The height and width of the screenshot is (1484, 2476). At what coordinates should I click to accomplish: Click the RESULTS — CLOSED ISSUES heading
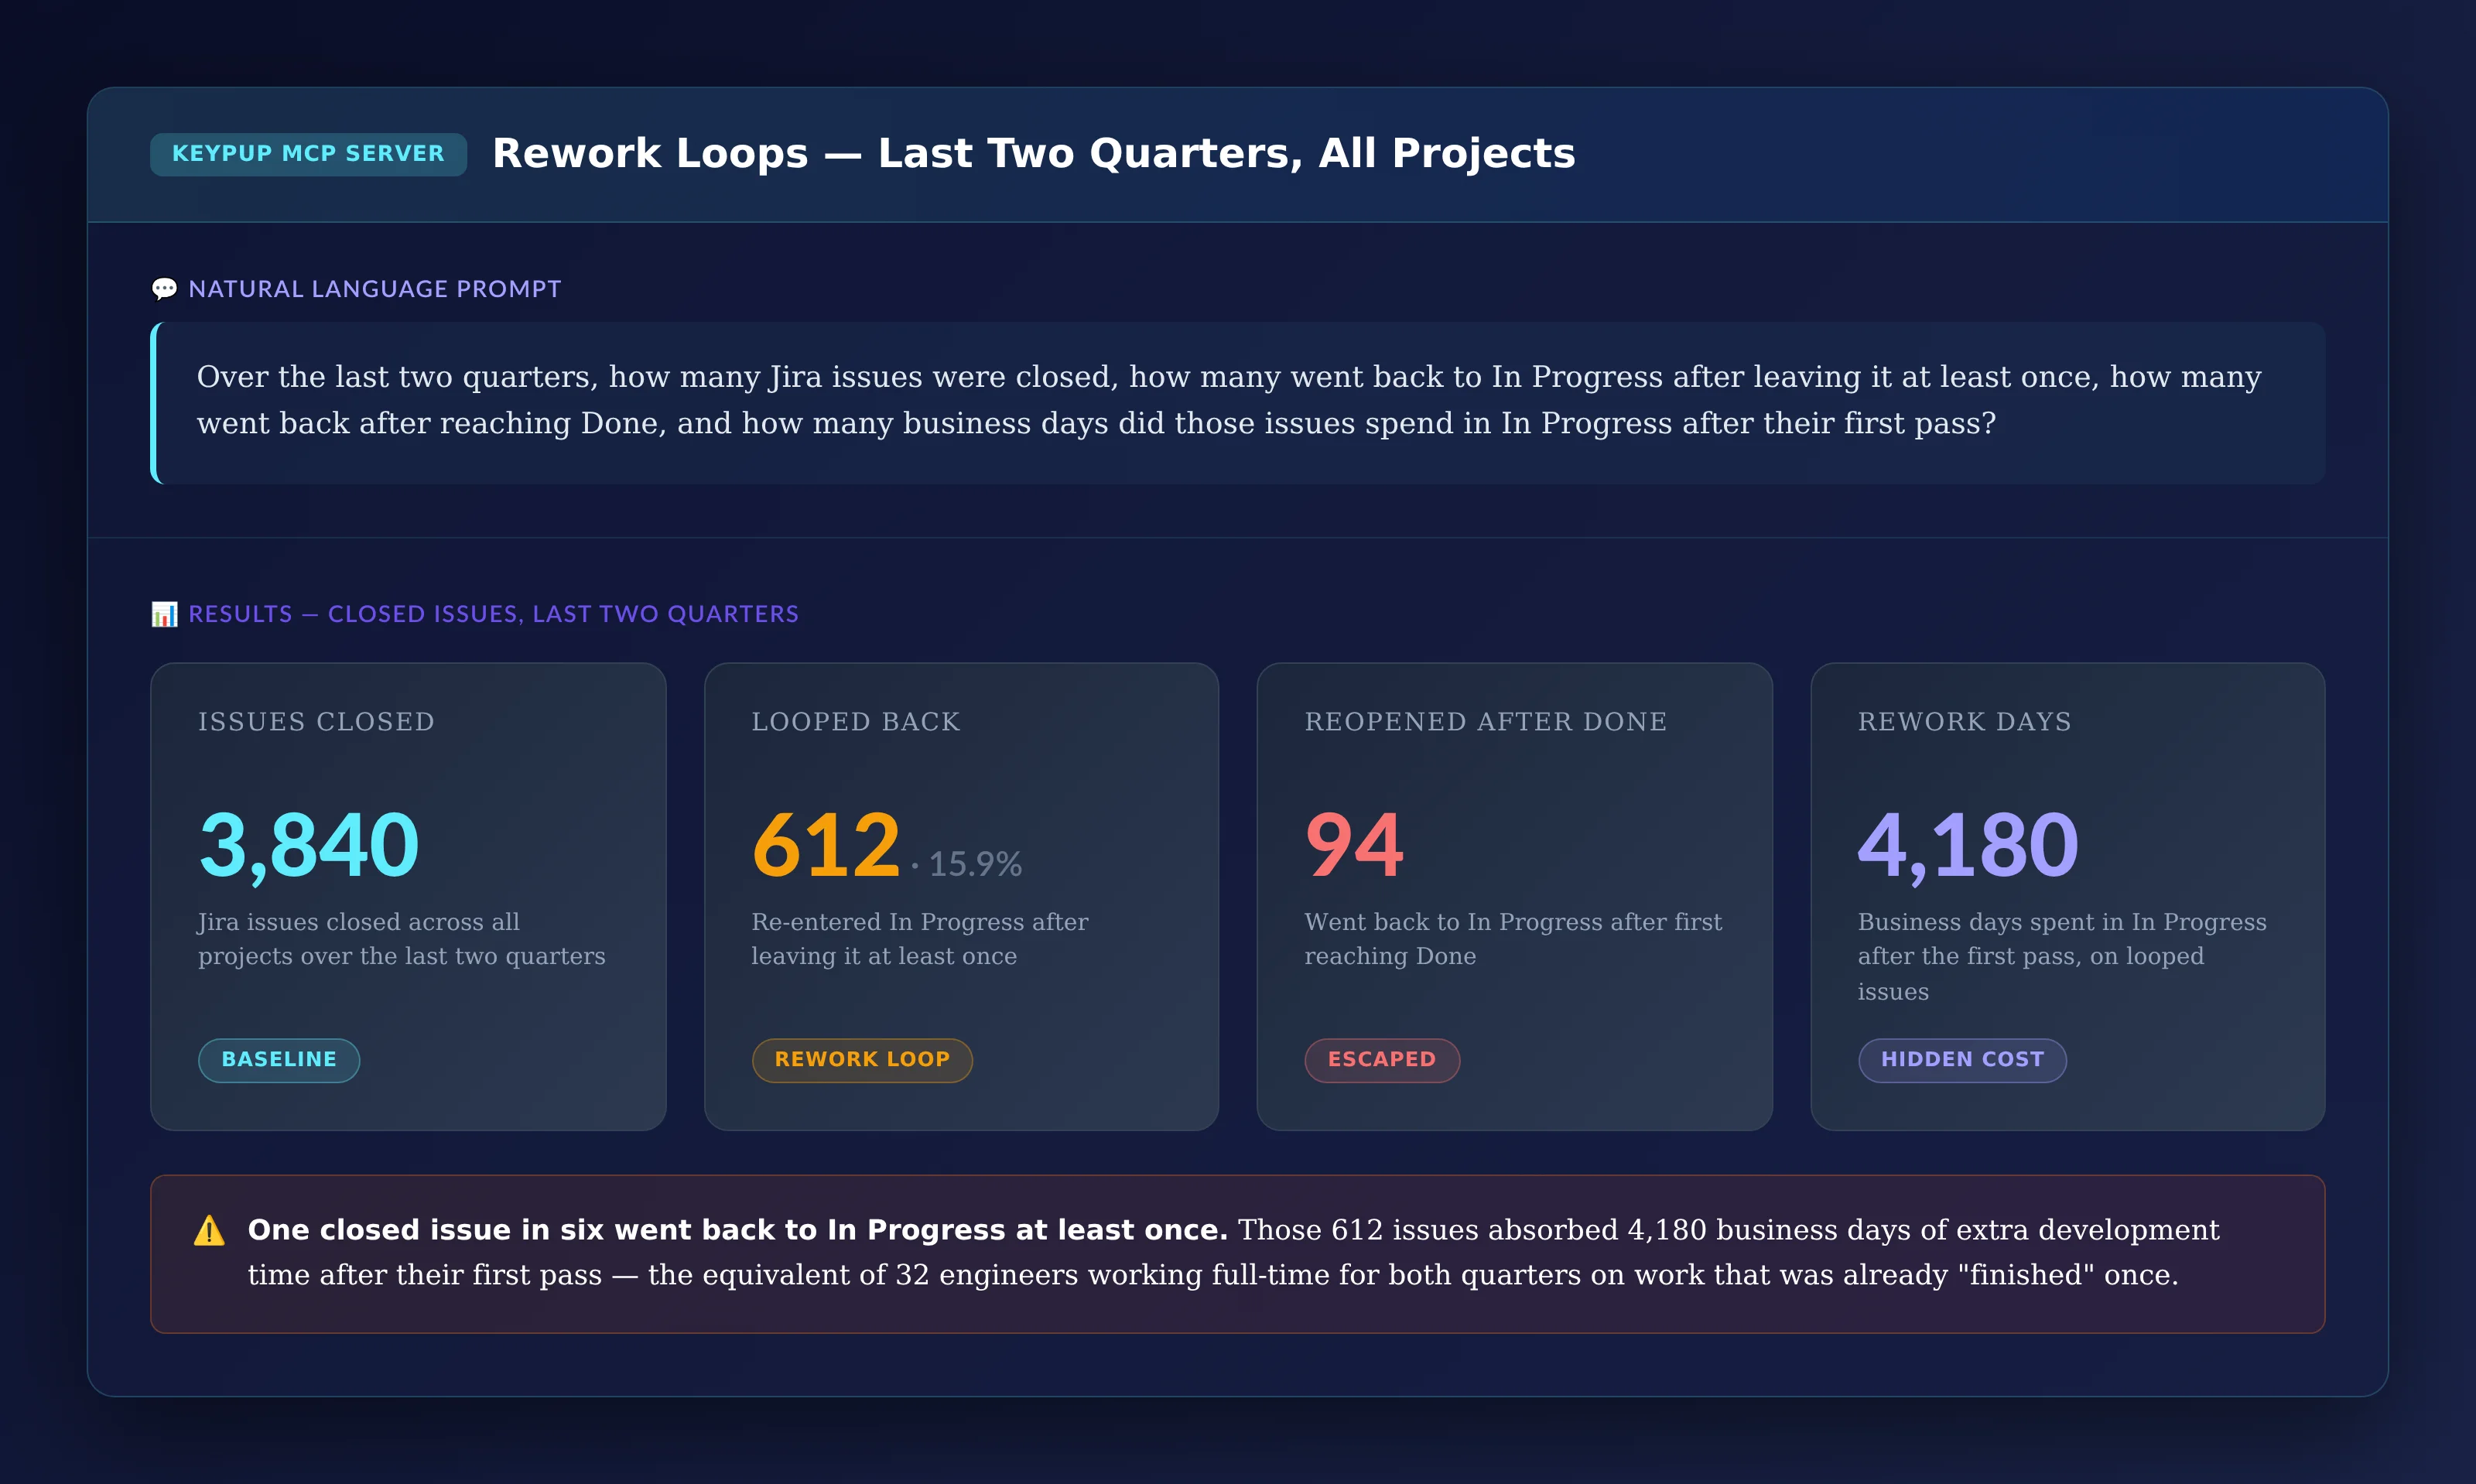click(494, 614)
